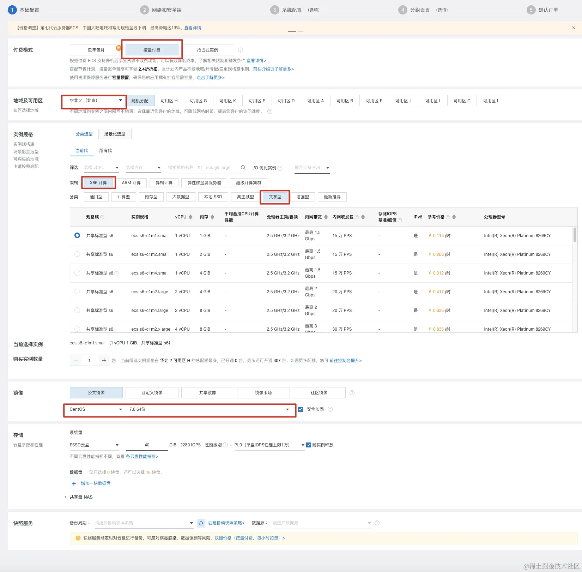Image resolution: width=582 pixels, height=572 pixels.
Task: Click the help icon beside 抢占式实例
Action: (x=241, y=50)
